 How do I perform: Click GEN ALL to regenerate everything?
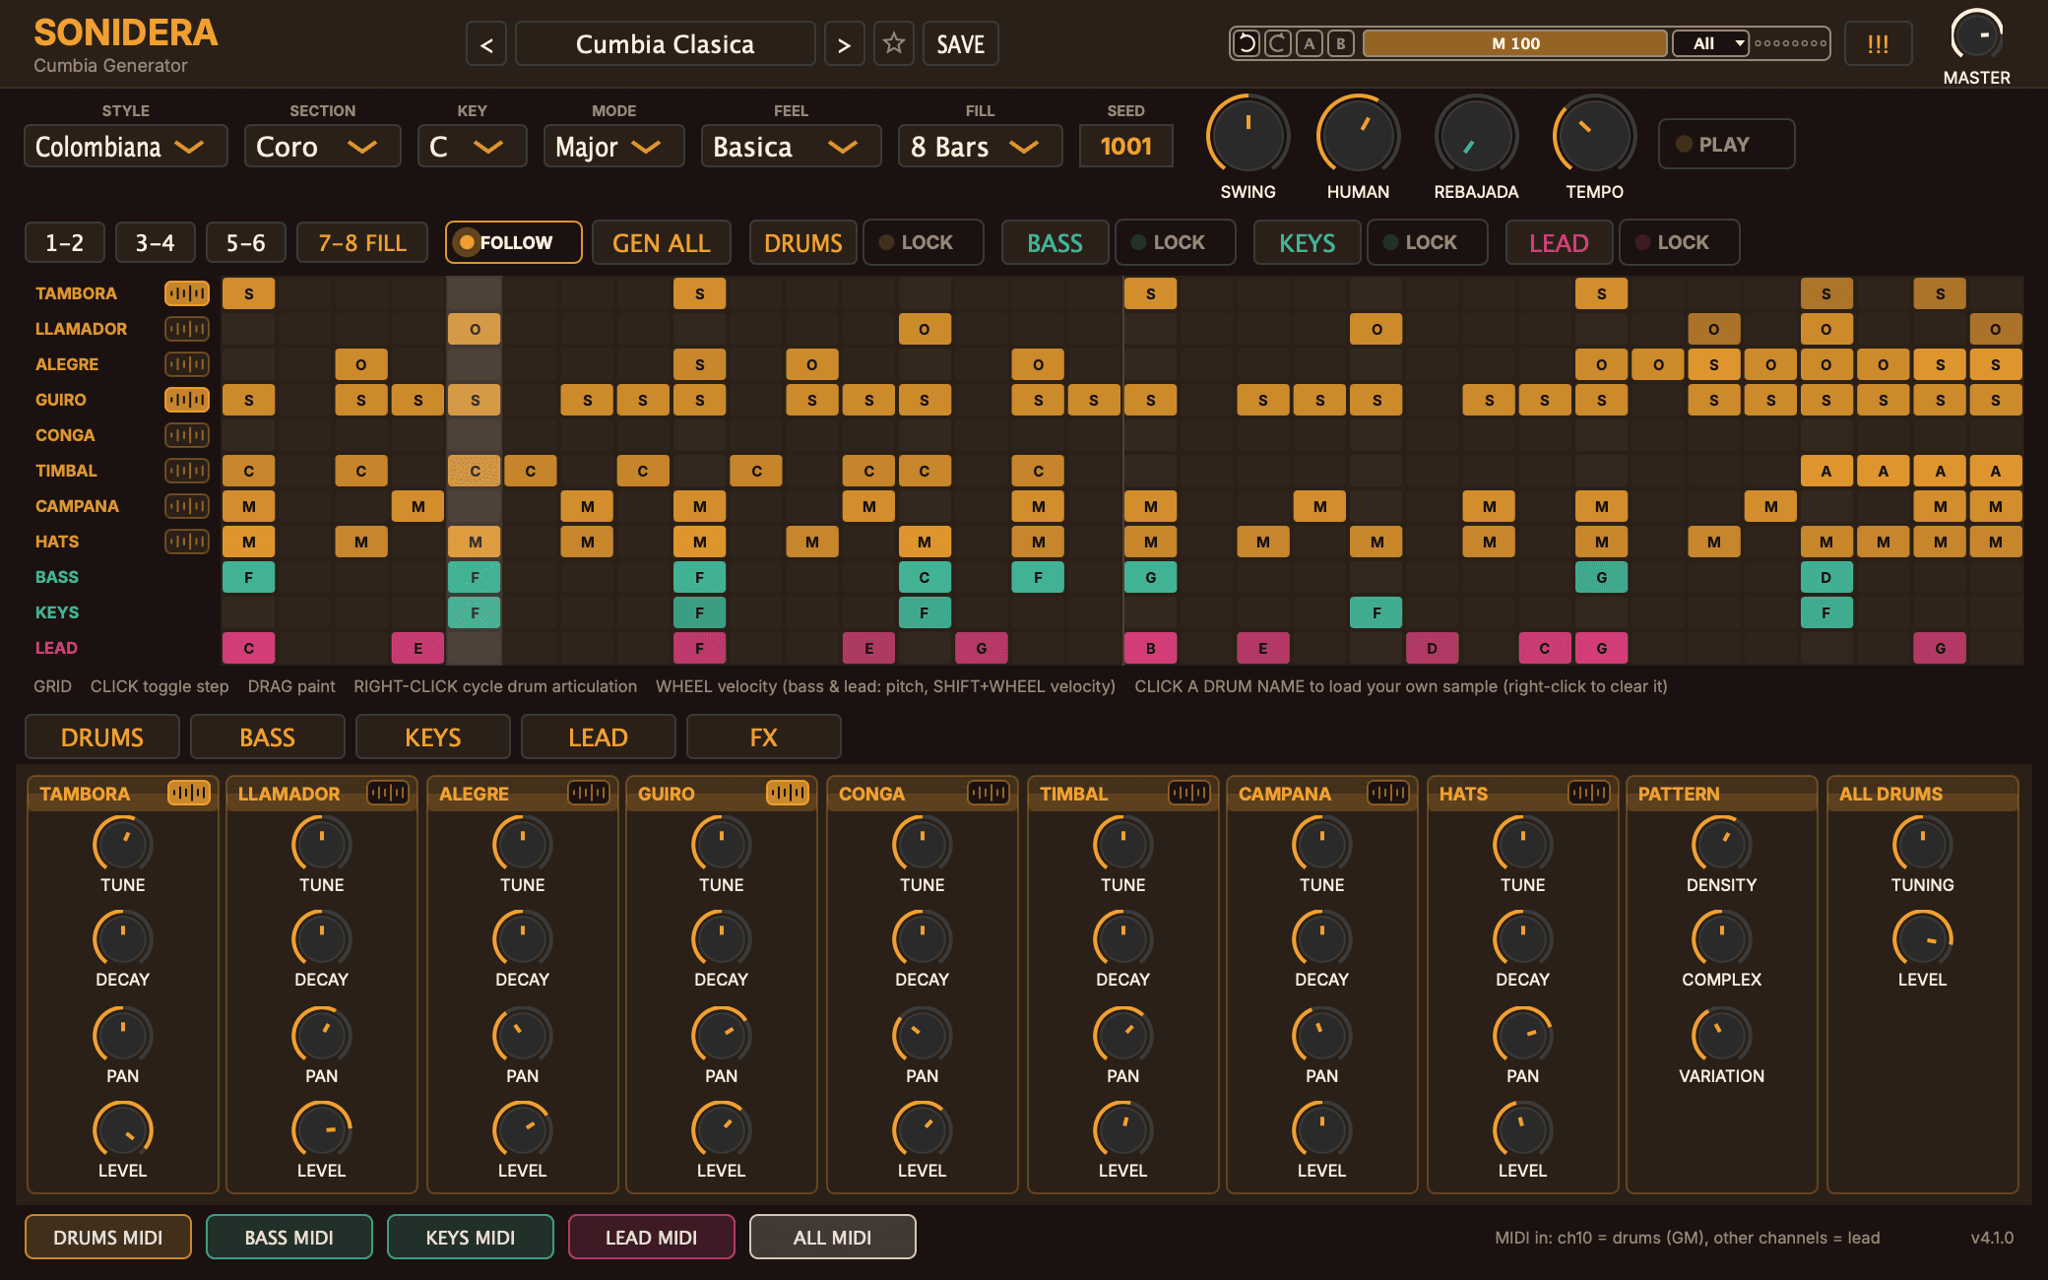click(x=662, y=243)
